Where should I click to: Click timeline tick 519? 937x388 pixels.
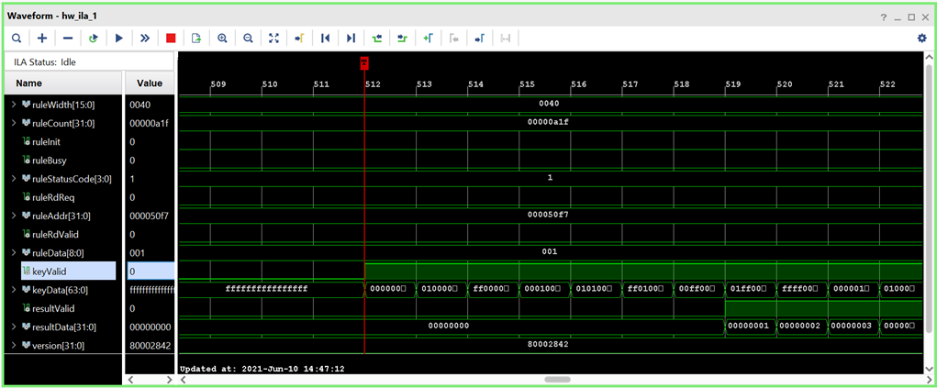[732, 84]
